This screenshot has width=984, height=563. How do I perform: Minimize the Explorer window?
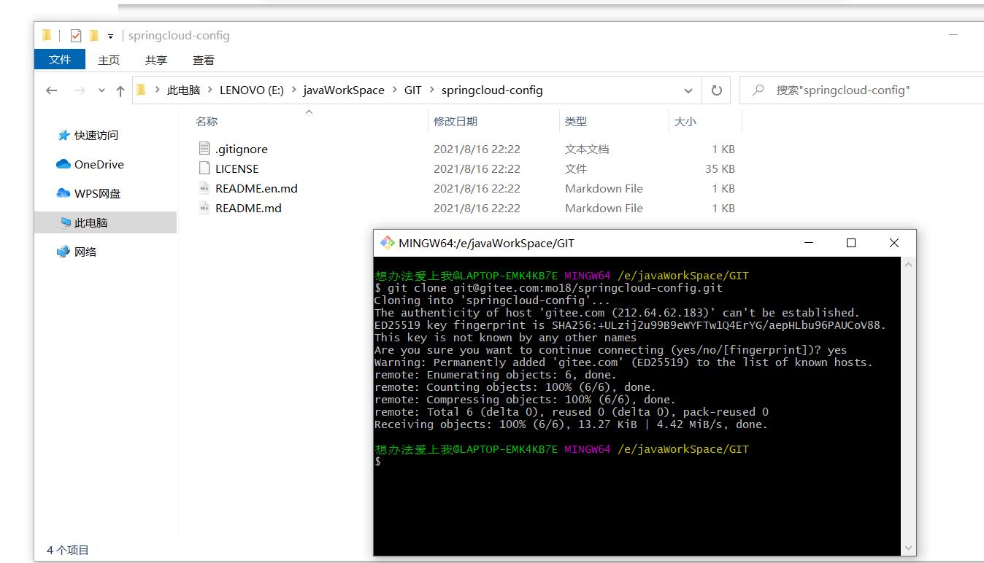[953, 35]
